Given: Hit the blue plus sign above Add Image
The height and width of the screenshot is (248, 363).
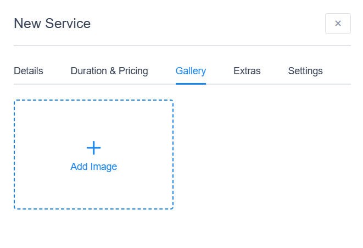Looking at the screenshot, I should tap(94, 147).
